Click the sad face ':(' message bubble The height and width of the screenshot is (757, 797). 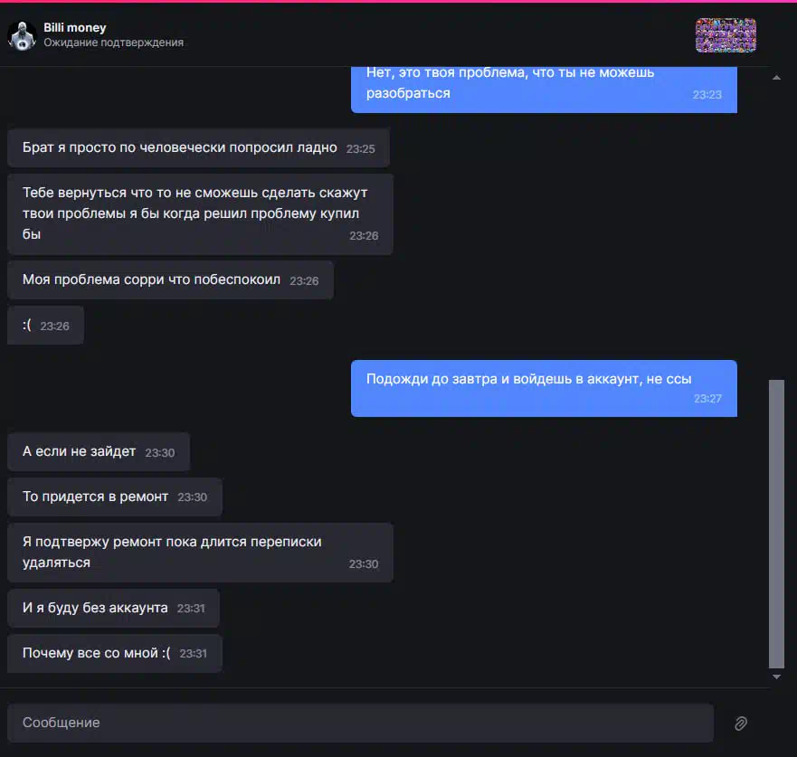pos(46,326)
